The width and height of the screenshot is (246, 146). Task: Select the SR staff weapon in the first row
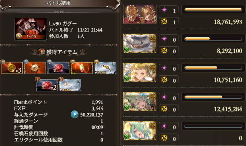tap(105, 68)
